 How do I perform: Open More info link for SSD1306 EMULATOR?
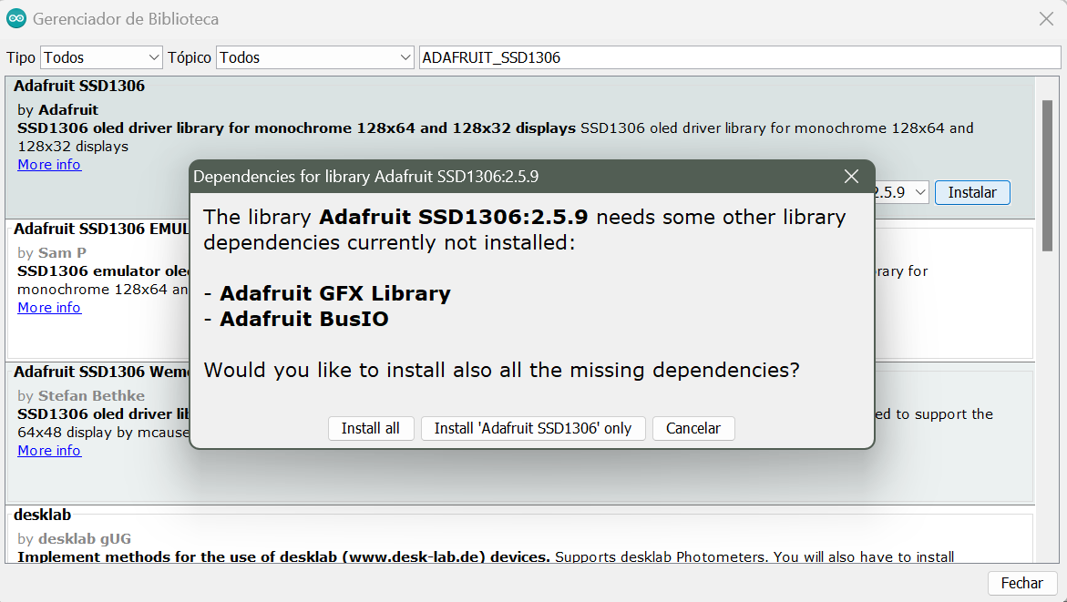coord(49,308)
